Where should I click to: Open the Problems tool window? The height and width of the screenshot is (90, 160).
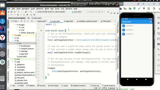coord(30,85)
